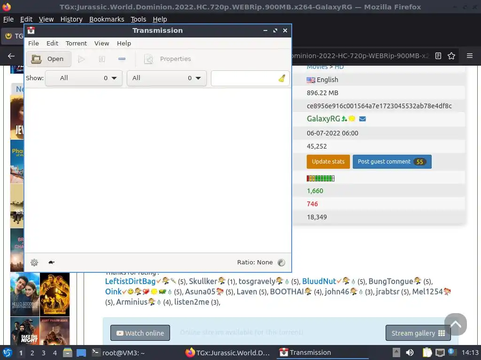Image resolution: width=481 pixels, height=360 pixels.
Task: Clear filter text with the broom icon
Action: pos(282,78)
